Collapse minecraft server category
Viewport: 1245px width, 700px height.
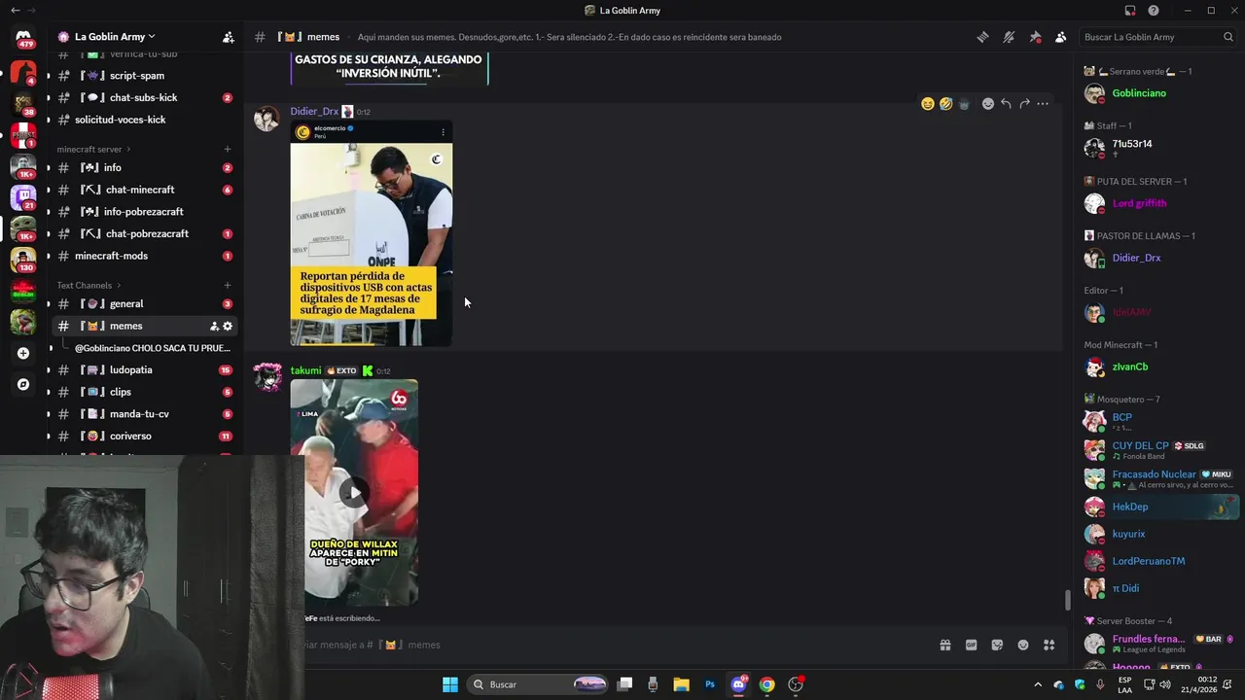click(94, 150)
